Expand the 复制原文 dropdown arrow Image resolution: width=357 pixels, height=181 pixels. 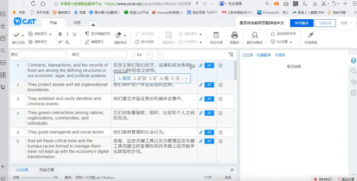click(51, 34)
